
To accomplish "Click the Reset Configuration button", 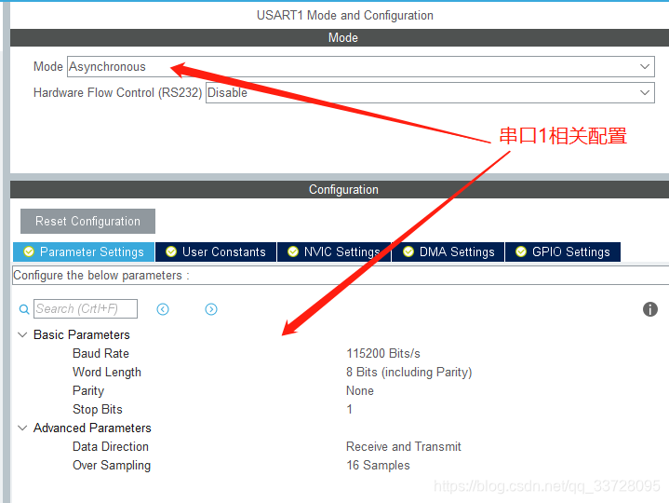I will pyautogui.click(x=87, y=221).
